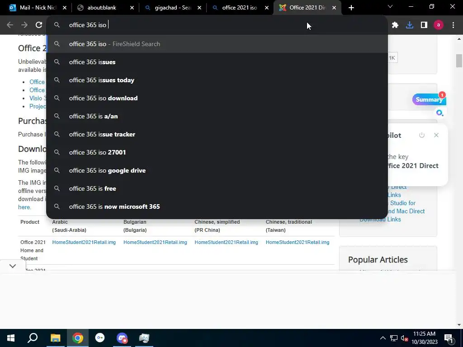463x347 pixels.
Task: Select 'office 365 iso download' suggestion
Action: tap(217, 98)
